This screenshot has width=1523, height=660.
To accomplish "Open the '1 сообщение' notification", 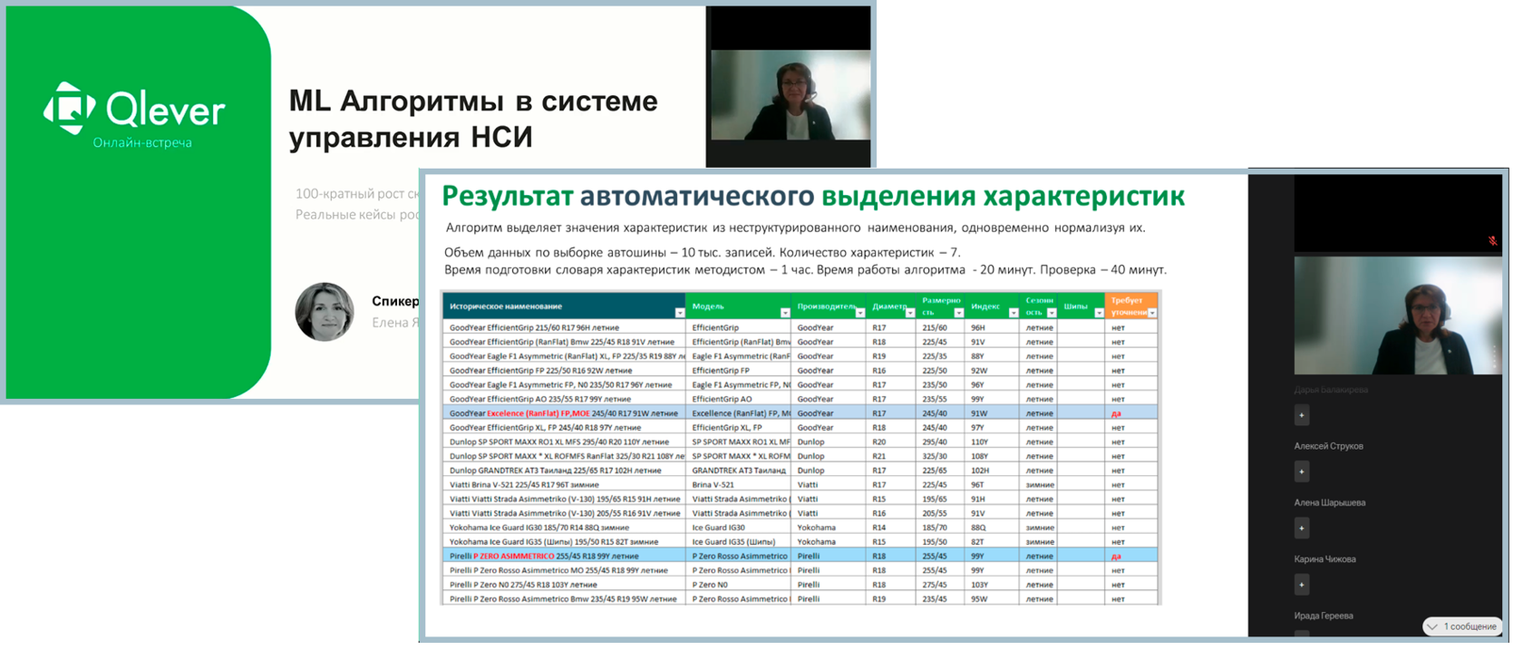I will [1463, 626].
